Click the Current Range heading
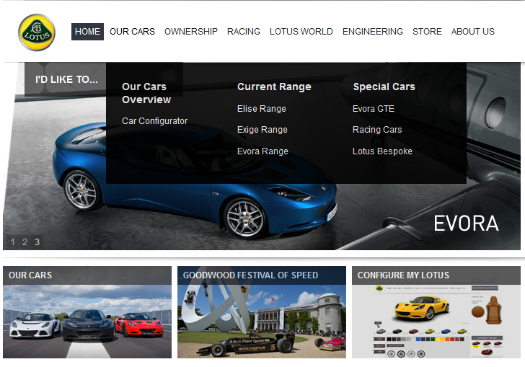 pos(274,87)
